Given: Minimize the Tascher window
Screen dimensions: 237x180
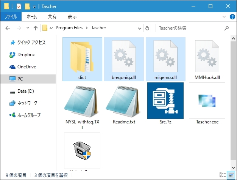Looking at the screenshot, I should pyautogui.click(x=193, y=6).
